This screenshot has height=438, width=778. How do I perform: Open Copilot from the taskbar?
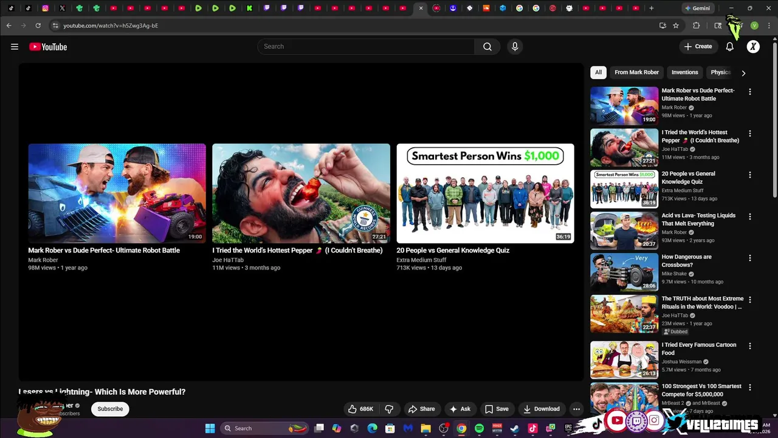pos(337,428)
